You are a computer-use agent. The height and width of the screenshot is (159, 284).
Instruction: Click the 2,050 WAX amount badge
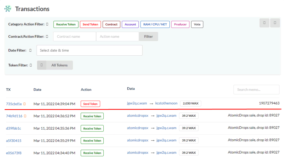tap(191, 103)
